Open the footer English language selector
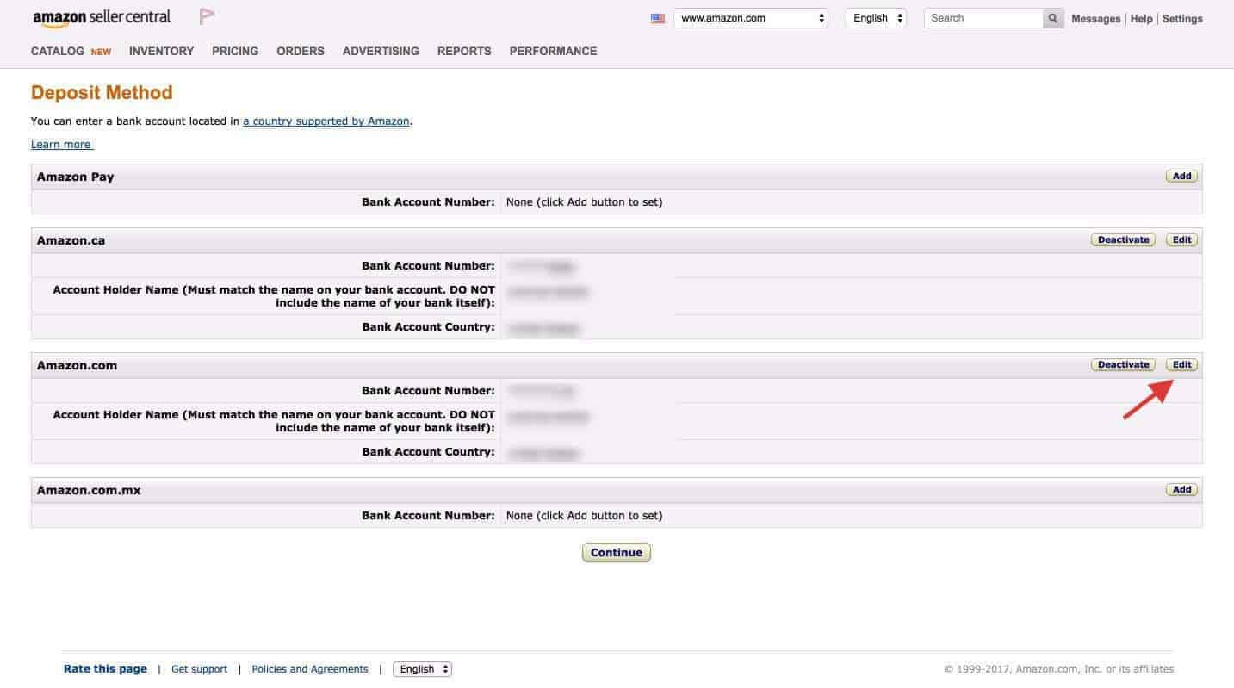Screen dimensions: 1234x688 tap(421, 668)
